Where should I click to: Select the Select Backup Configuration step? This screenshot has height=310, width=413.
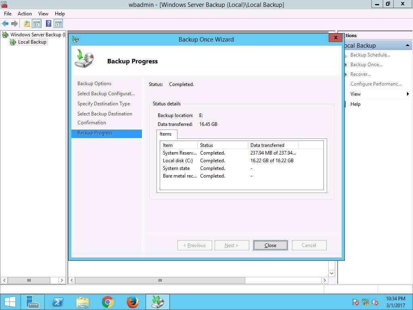pos(106,94)
